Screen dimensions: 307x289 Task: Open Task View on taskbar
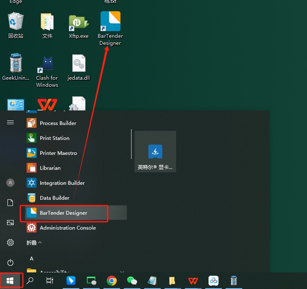49,281
